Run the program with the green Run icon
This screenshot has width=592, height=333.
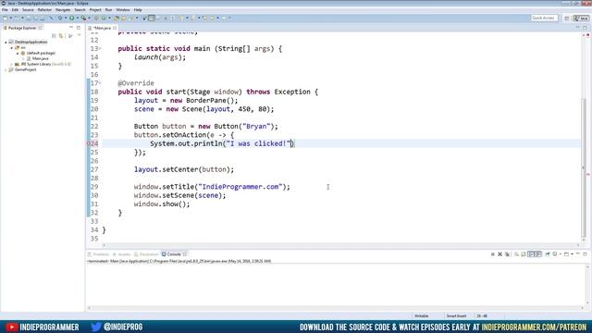pos(72,18)
